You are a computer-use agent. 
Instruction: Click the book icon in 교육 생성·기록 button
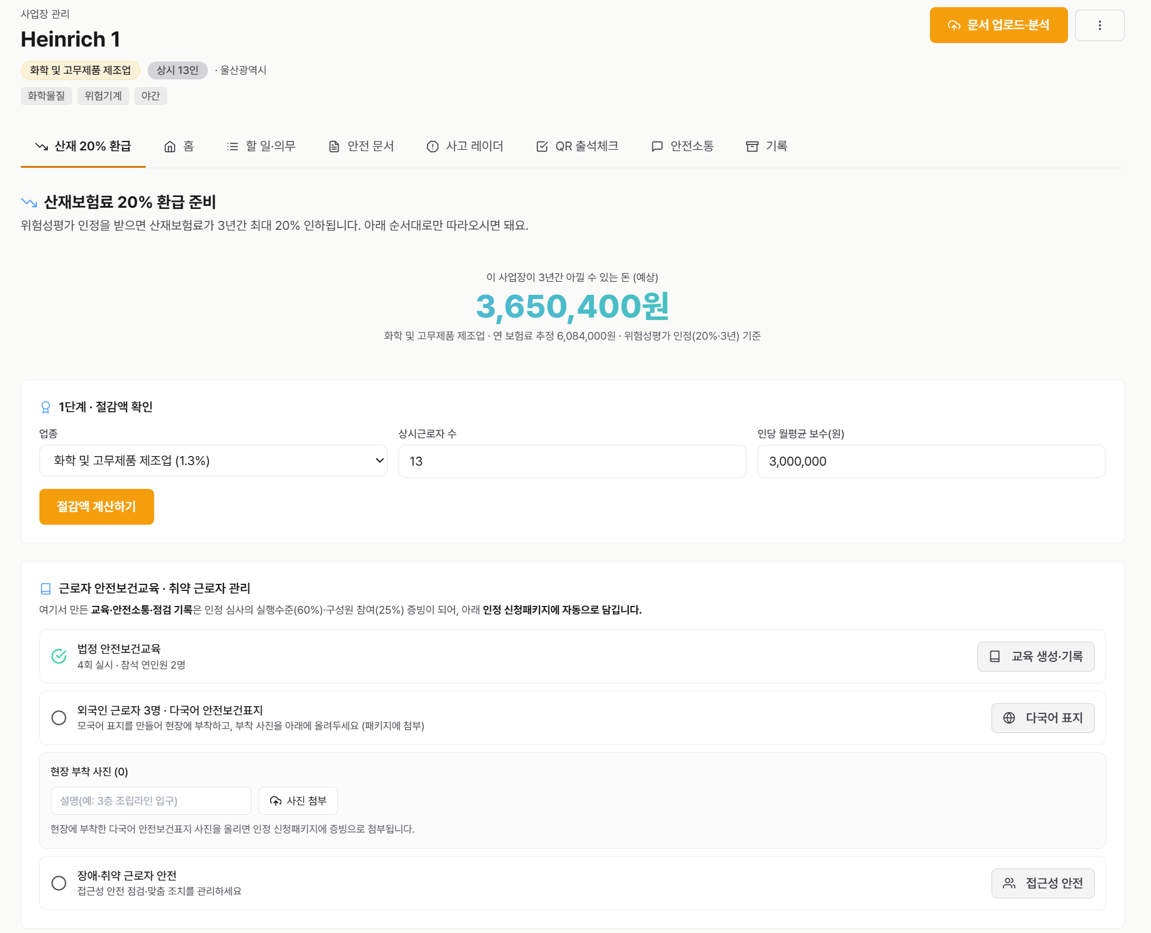pyautogui.click(x=995, y=657)
